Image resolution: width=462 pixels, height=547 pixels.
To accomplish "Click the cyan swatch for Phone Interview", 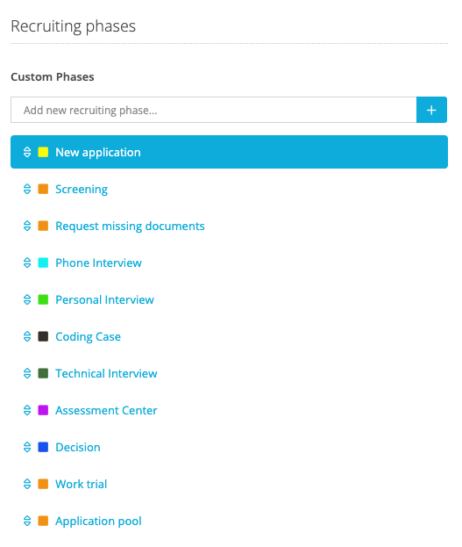I will [x=43, y=263].
